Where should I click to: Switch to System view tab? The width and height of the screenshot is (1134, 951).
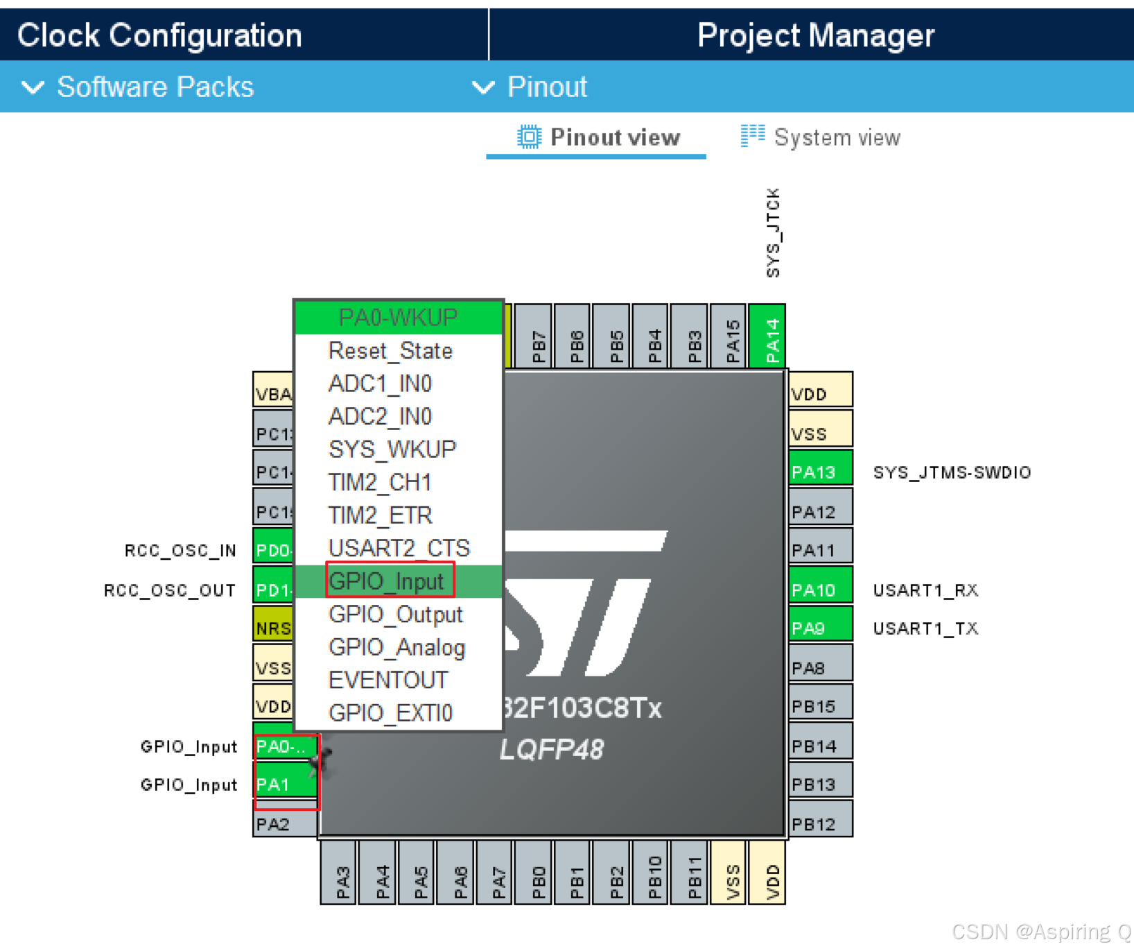coord(821,137)
